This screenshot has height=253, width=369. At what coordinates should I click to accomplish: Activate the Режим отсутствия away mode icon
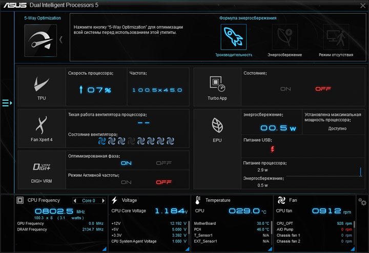(336, 37)
